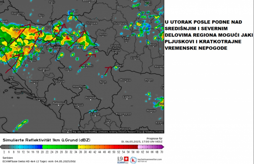Select the Podgorica city label
This screenshot has height=164, width=254.
pos(59,103)
